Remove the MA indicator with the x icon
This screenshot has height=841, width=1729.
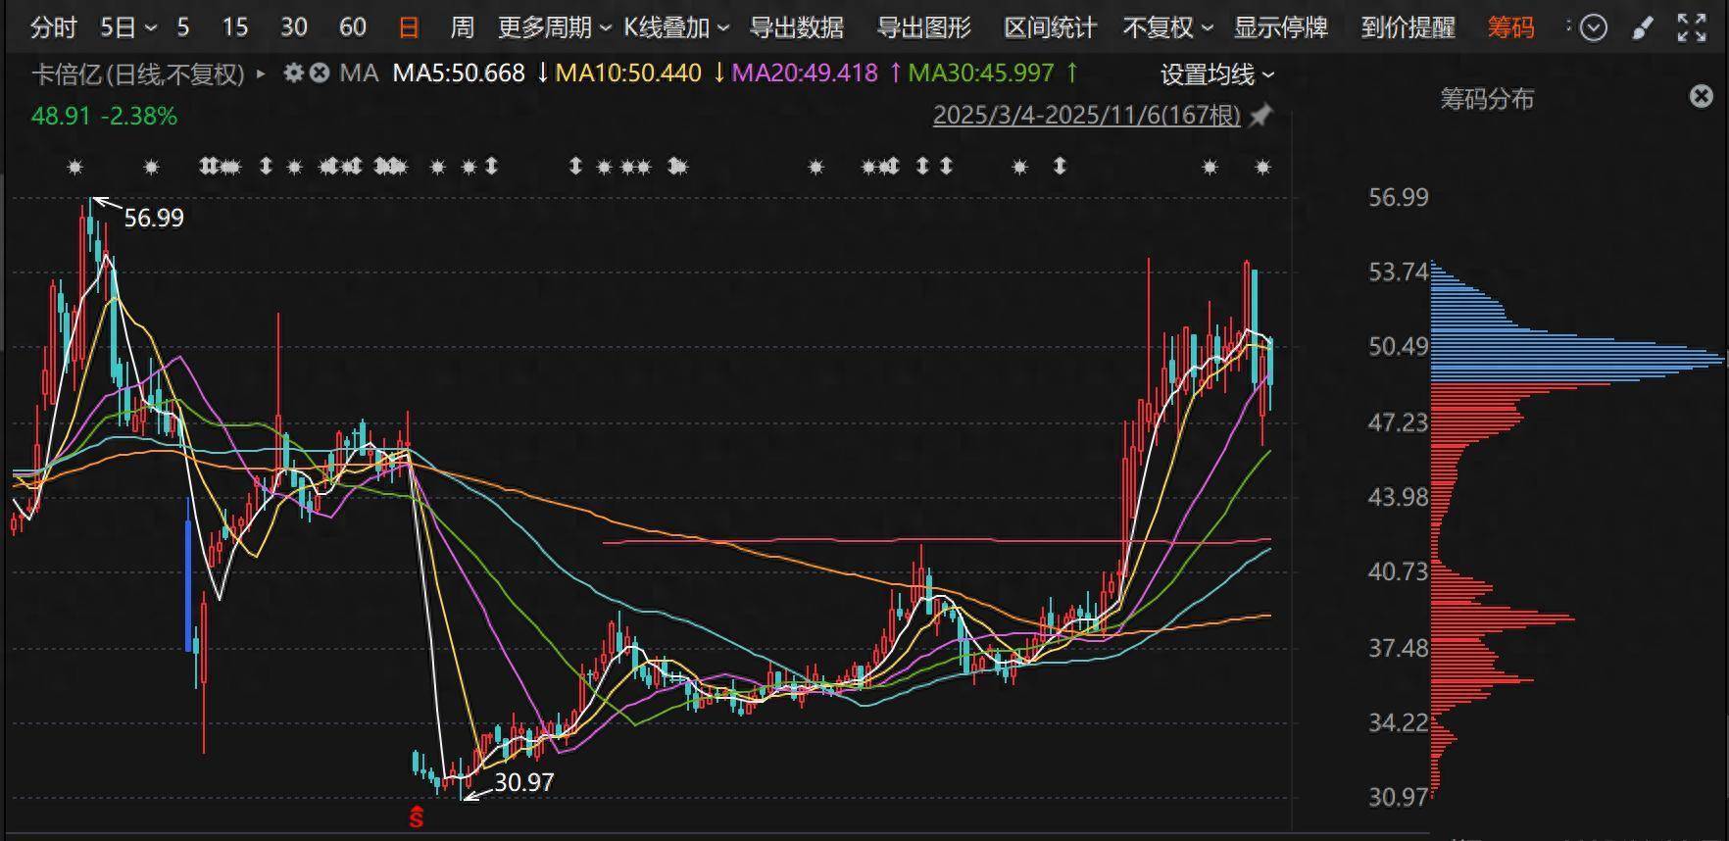coord(320,73)
